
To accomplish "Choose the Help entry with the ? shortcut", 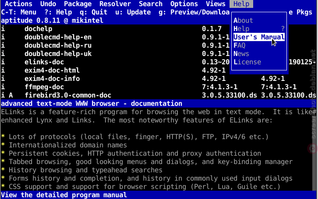I will (x=259, y=29).
